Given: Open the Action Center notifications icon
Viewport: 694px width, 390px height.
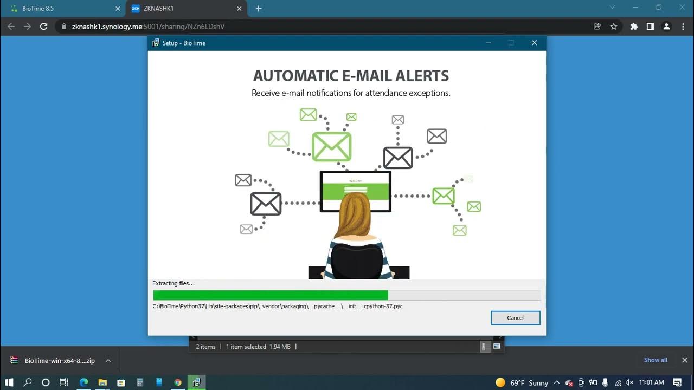Looking at the screenshot, I should point(677,382).
